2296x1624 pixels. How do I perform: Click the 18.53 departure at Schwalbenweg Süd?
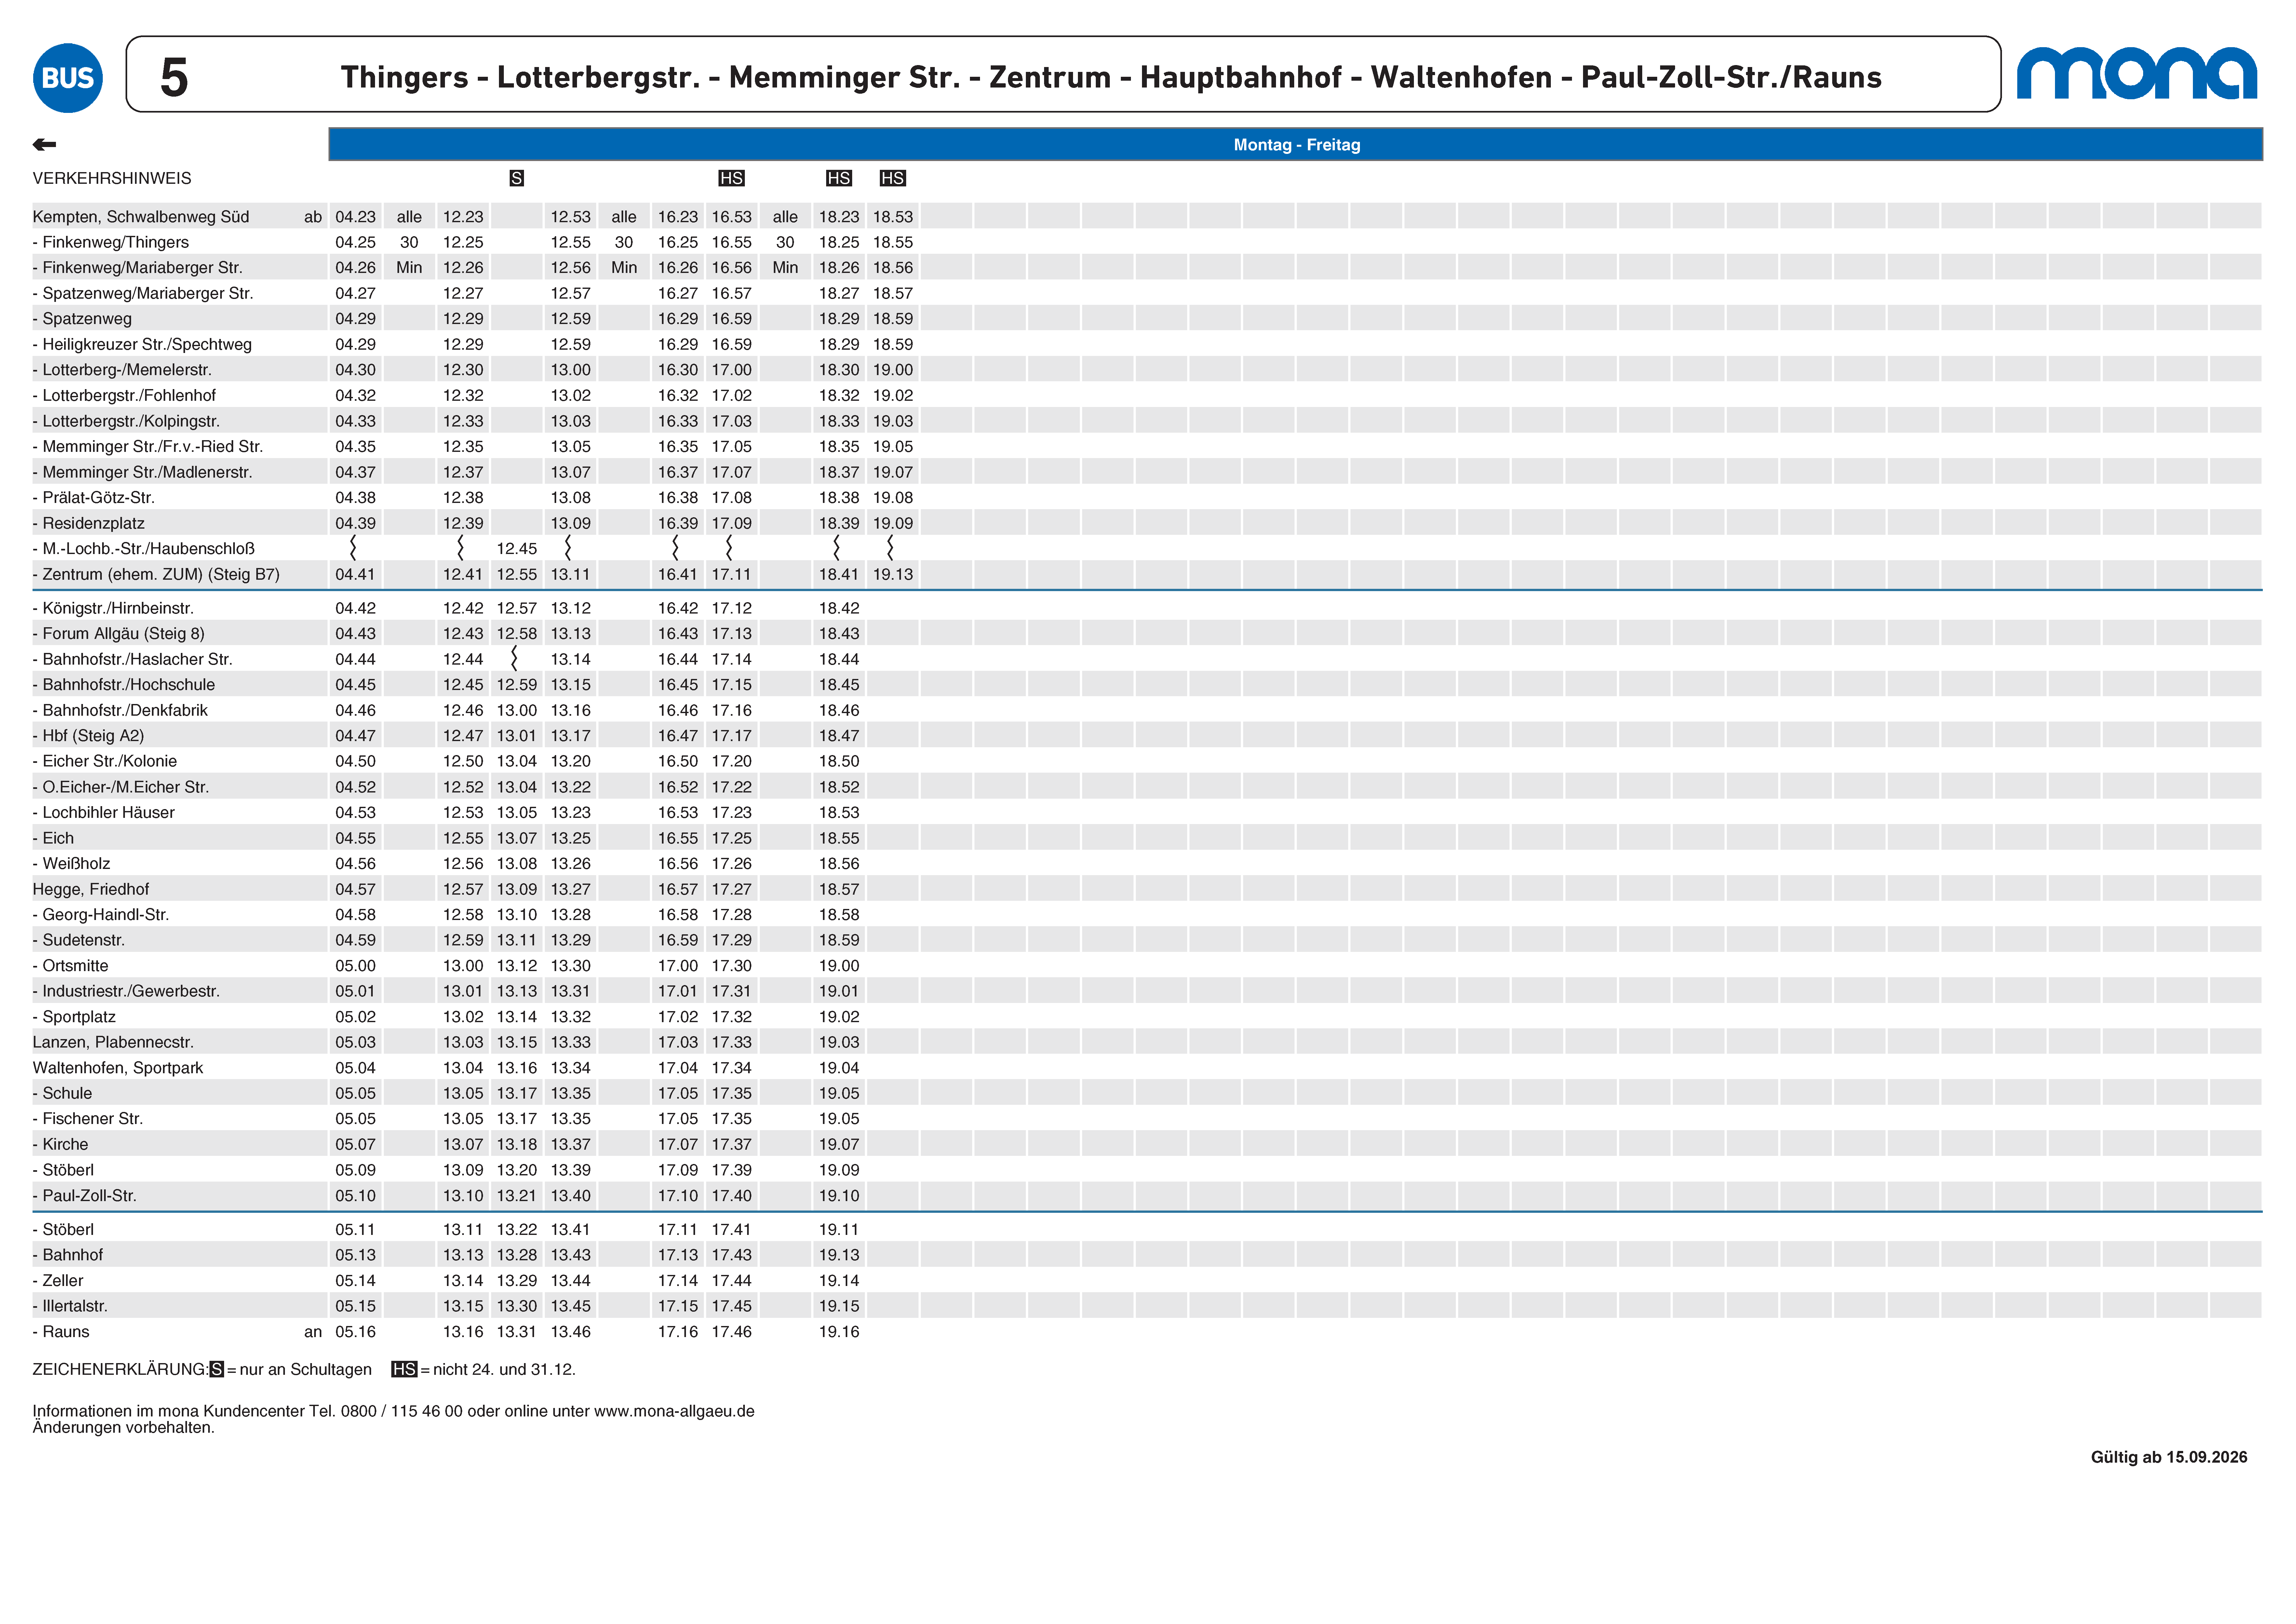coord(893,217)
